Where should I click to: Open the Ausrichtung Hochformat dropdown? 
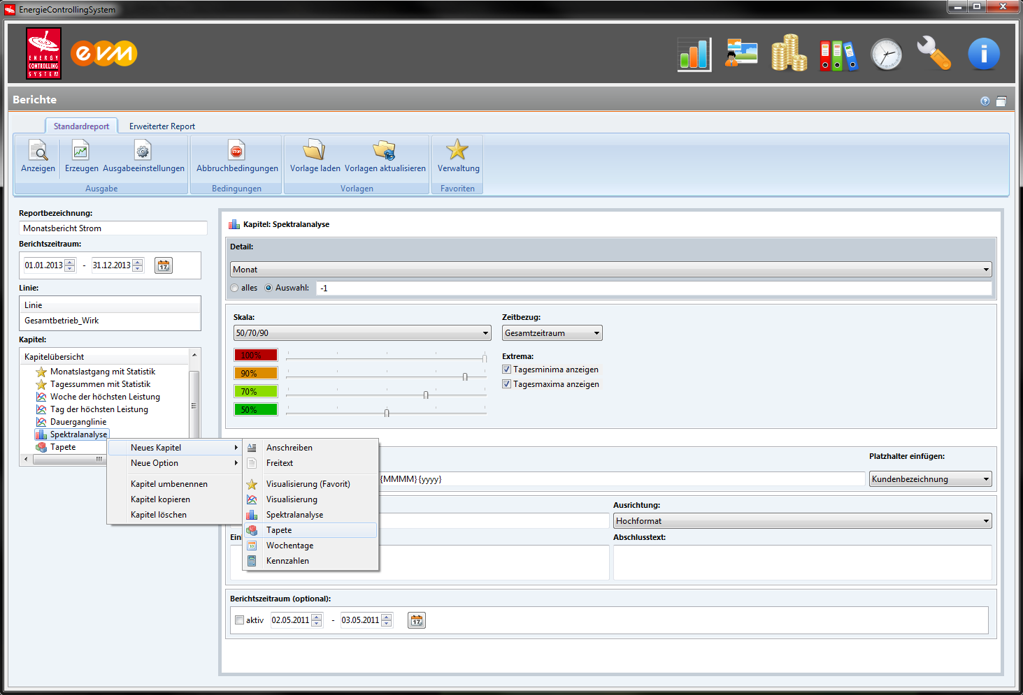pos(803,521)
